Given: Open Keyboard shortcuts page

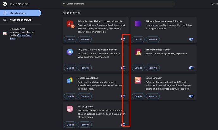Looking at the screenshot, I should tap(21, 20).
